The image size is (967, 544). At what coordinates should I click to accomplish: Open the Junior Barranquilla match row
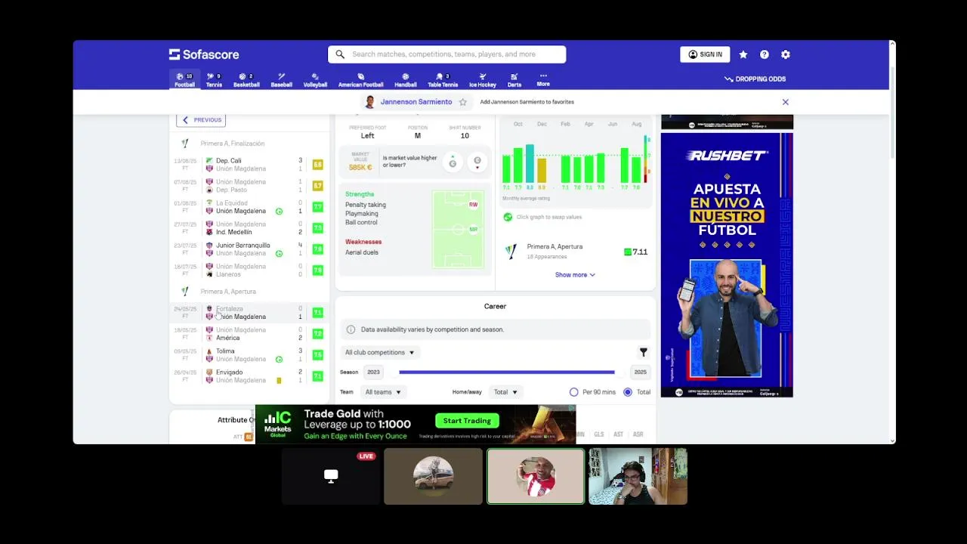(x=249, y=249)
